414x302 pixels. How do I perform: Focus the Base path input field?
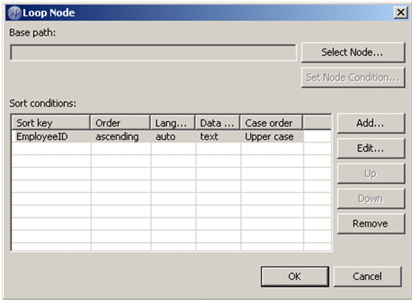click(153, 52)
